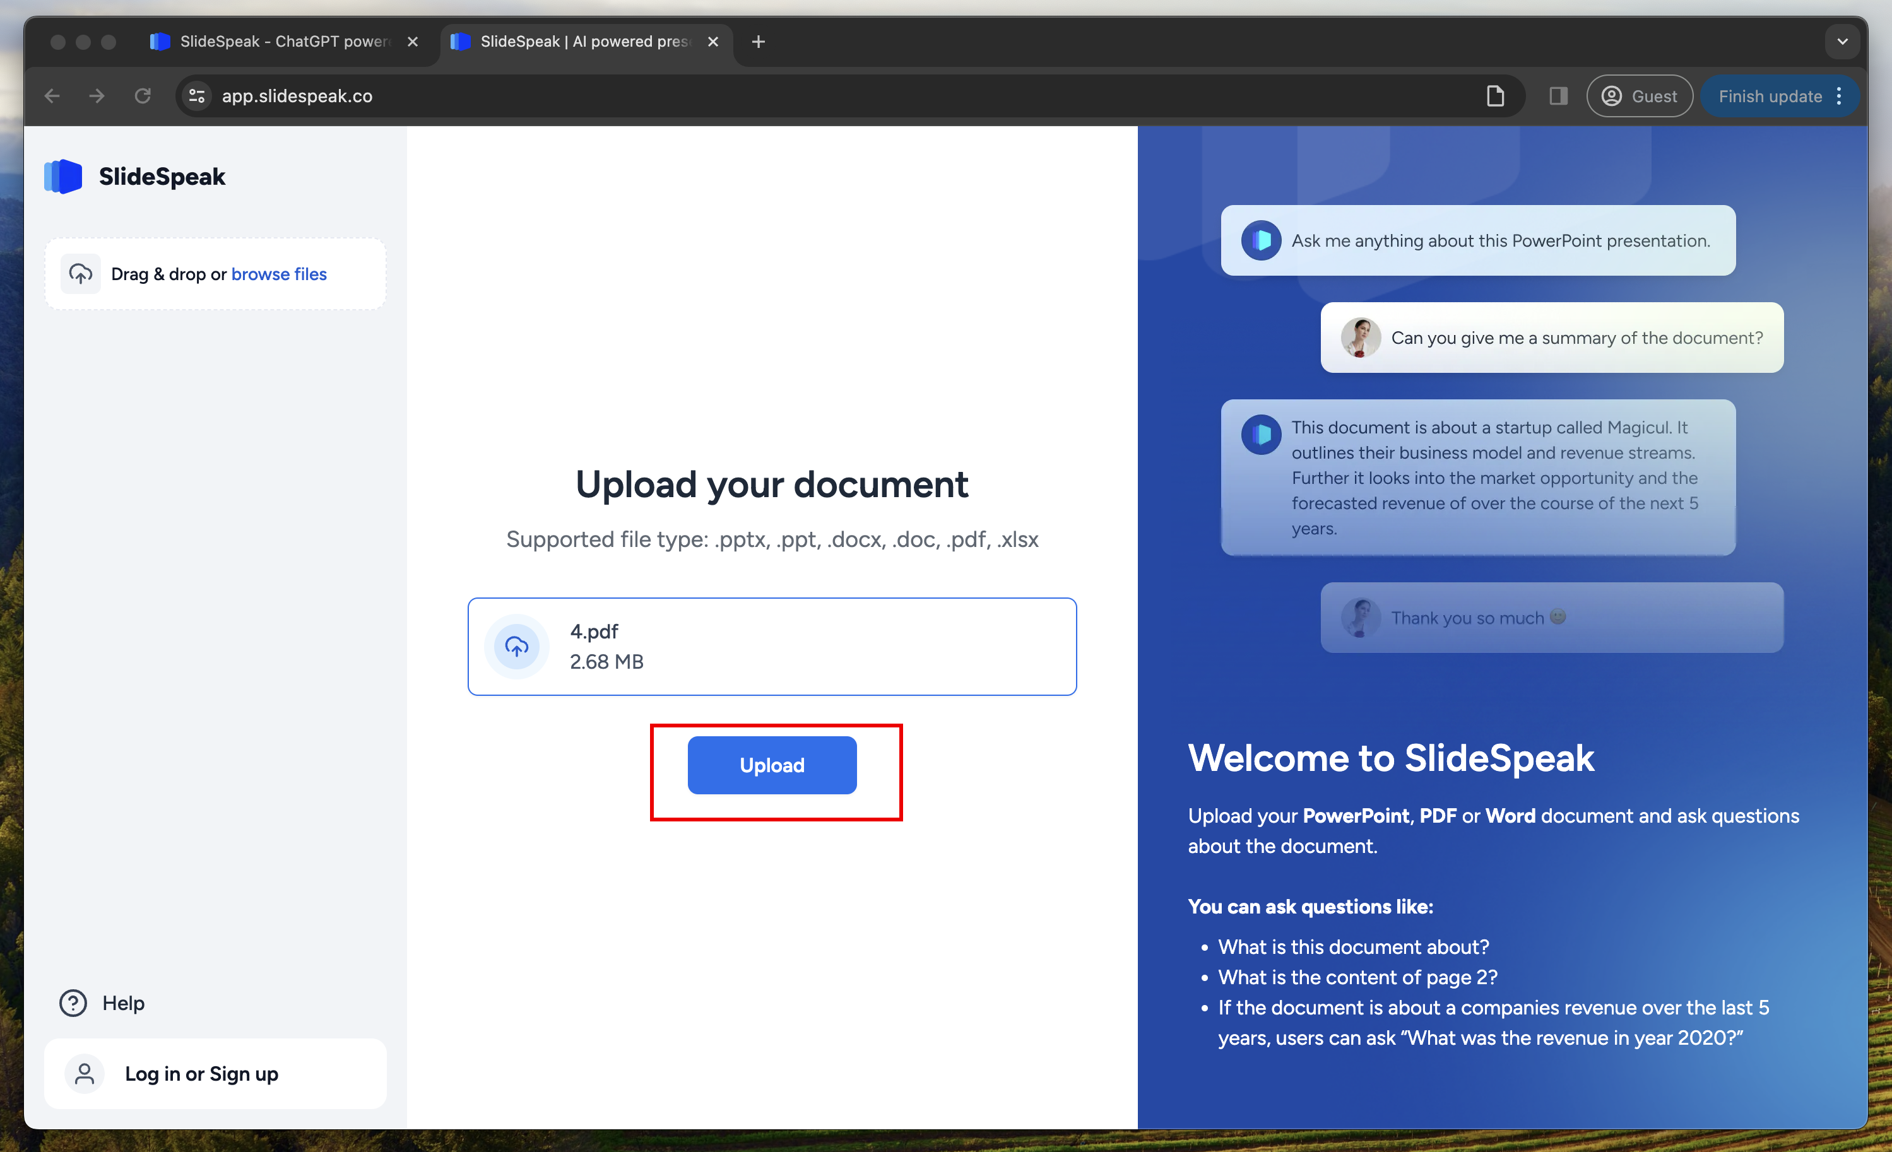Click the user/profile icon for login
Image resolution: width=1892 pixels, height=1152 pixels.
[x=84, y=1074]
